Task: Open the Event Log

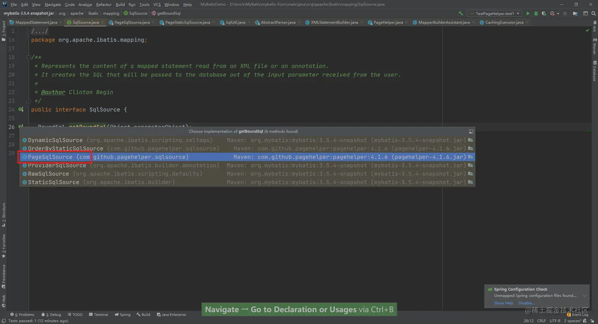Action: [577, 315]
